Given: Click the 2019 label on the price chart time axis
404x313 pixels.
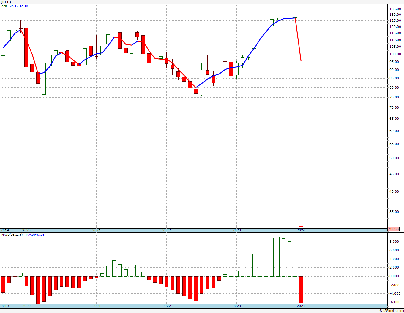Looking at the screenshot, I should [x=4, y=230].
